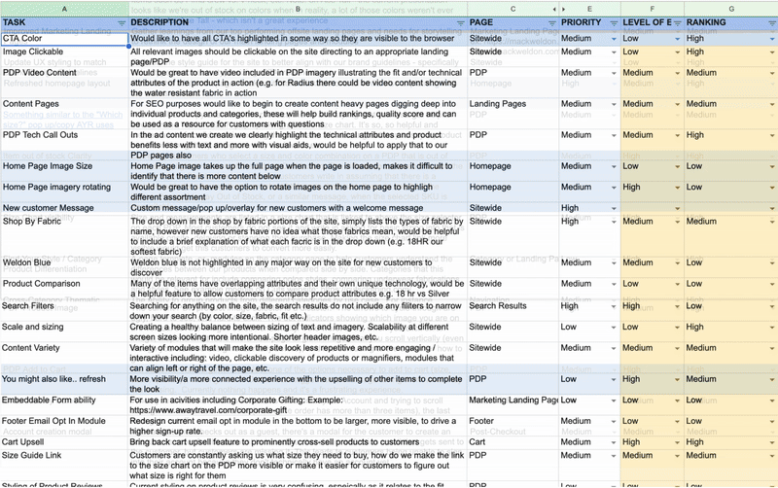Image resolution: width=778 pixels, height=488 pixels.
Task: Select the 'Landing Pages' page cell
Action: [x=513, y=114]
